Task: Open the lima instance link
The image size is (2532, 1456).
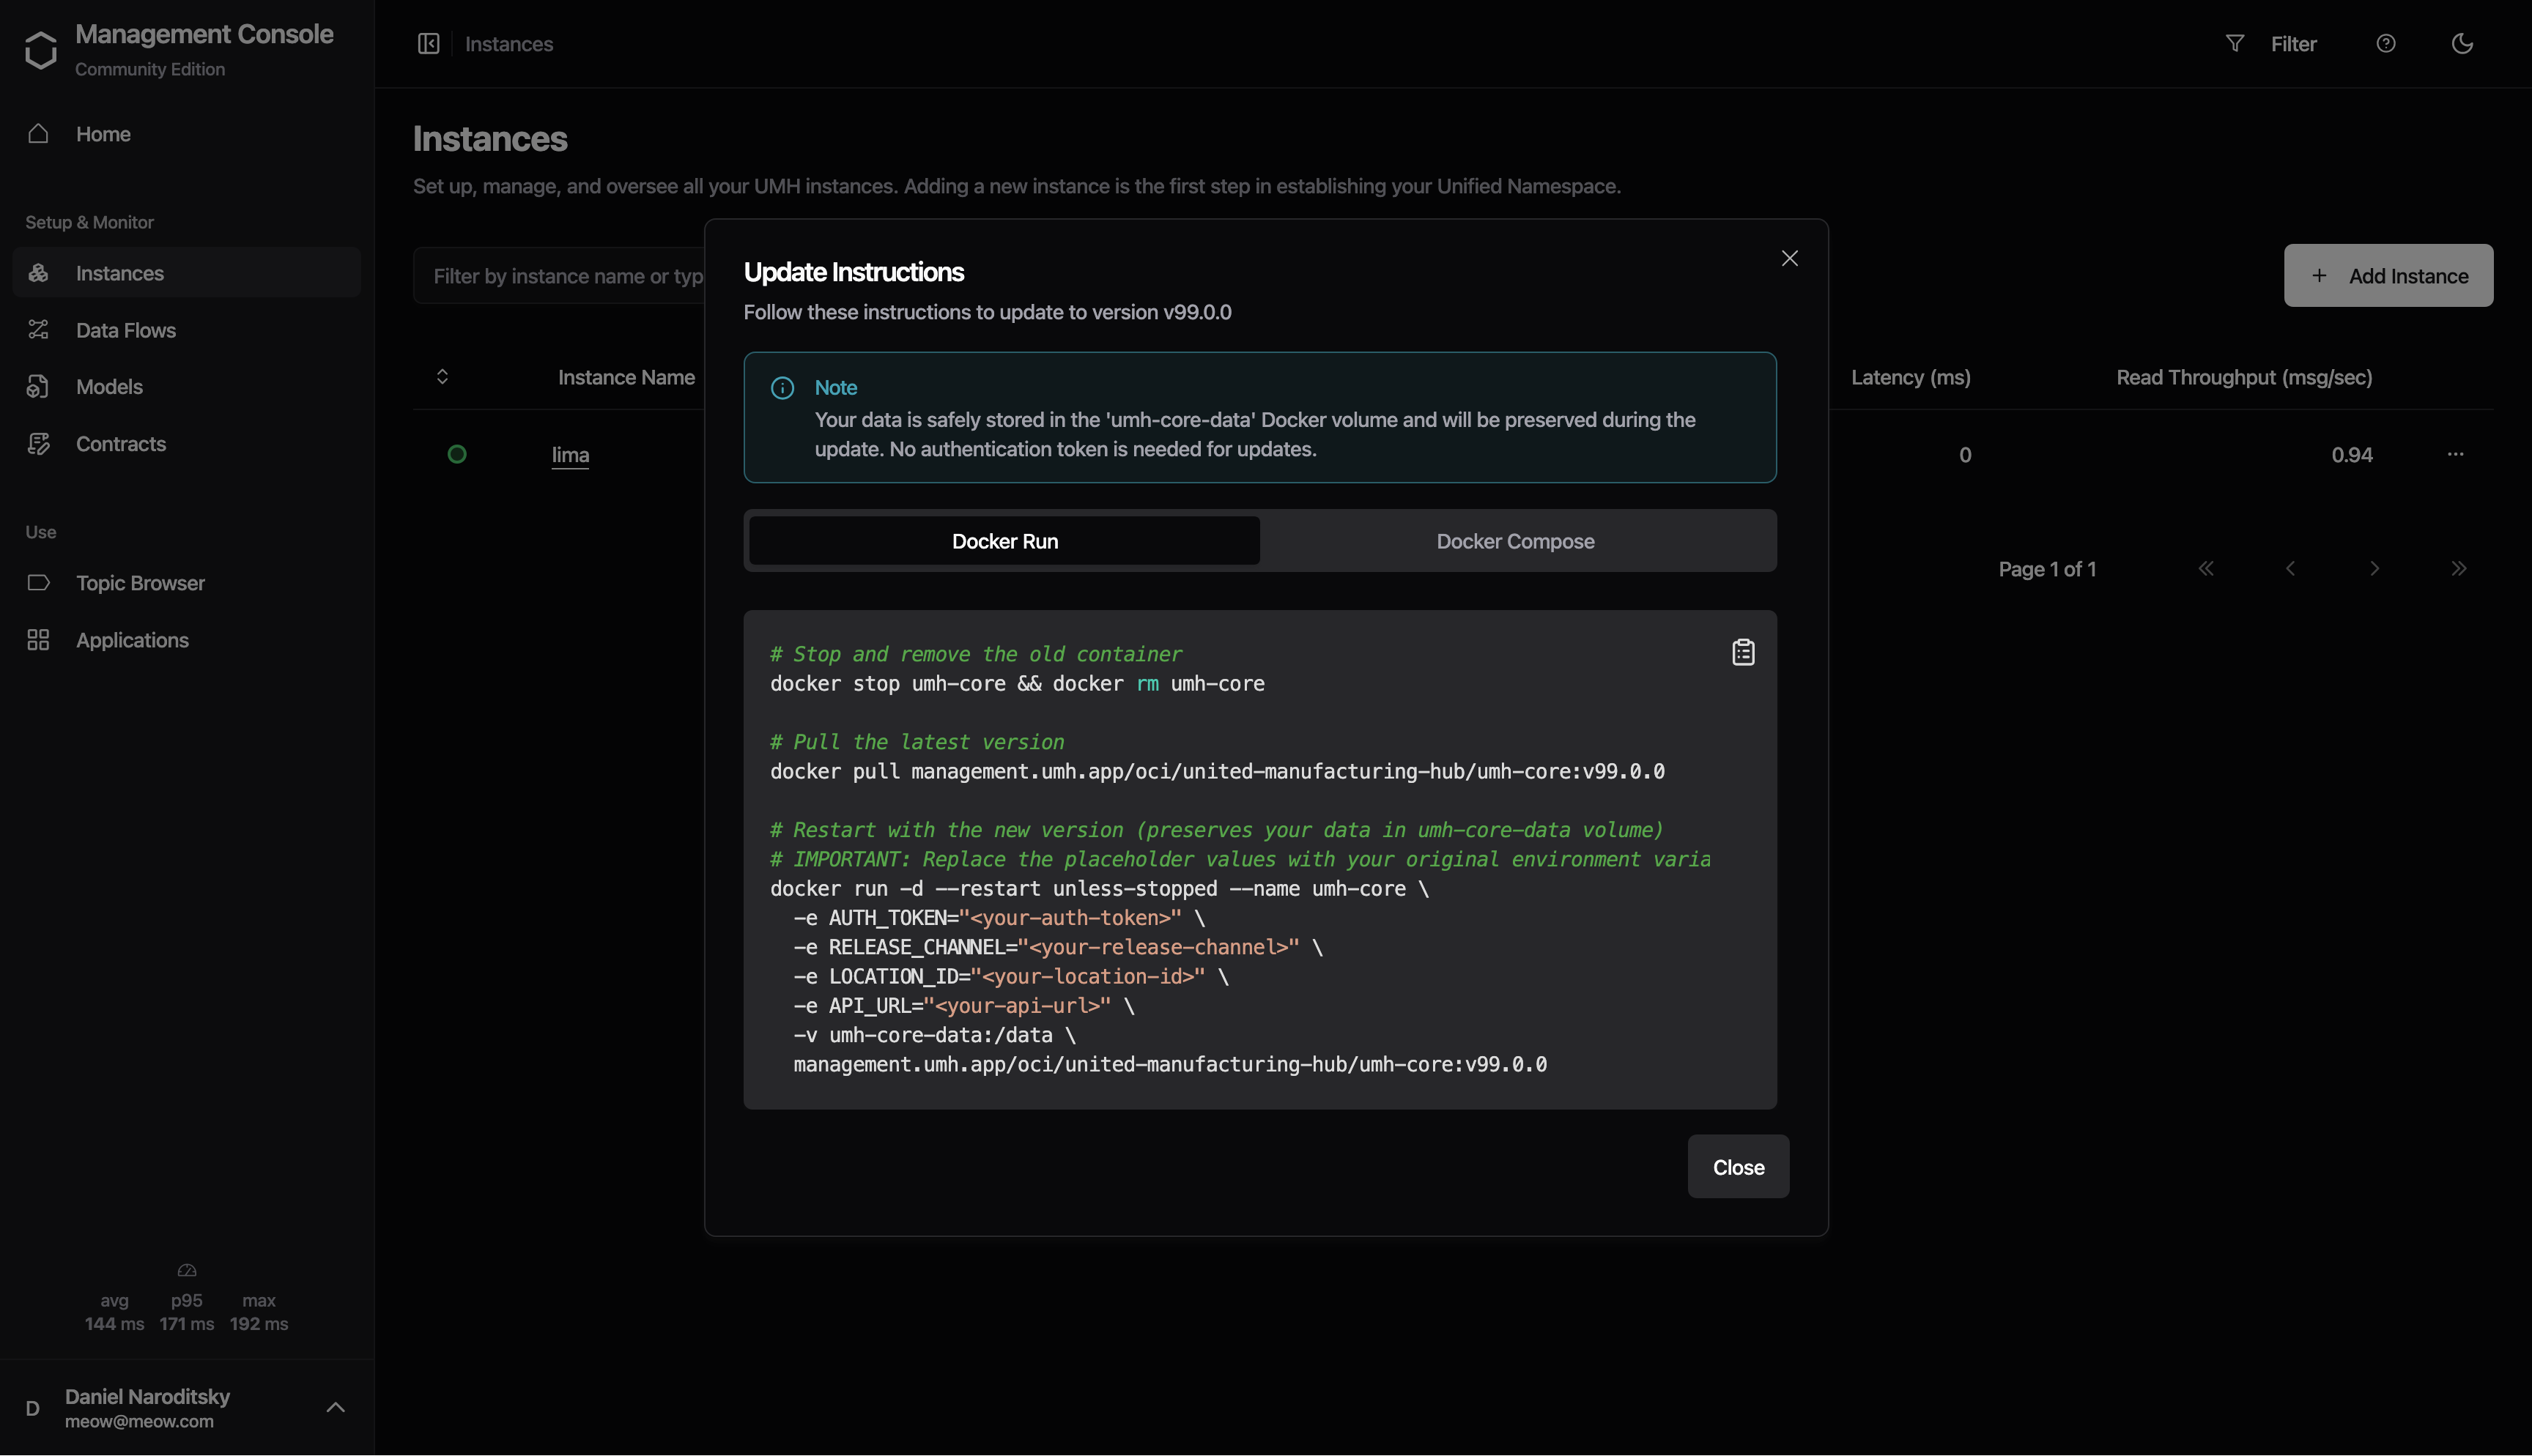Action: click(x=570, y=455)
